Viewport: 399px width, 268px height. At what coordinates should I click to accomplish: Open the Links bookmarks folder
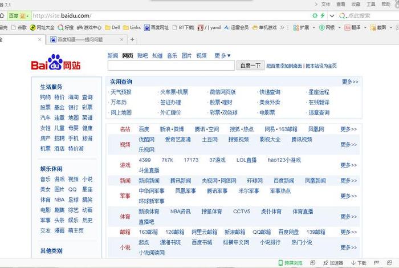[x=132, y=27]
